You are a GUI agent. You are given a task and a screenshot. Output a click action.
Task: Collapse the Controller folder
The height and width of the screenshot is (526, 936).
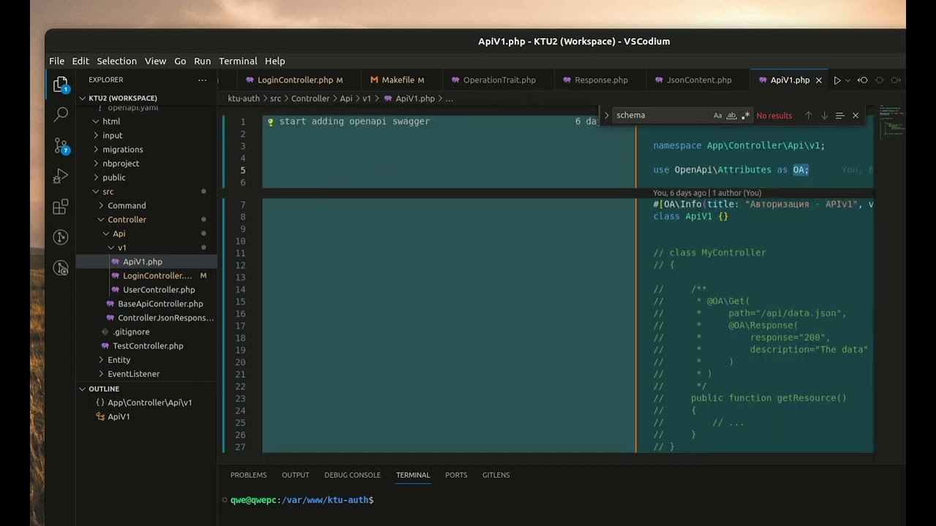pyautogui.click(x=101, y=219)
